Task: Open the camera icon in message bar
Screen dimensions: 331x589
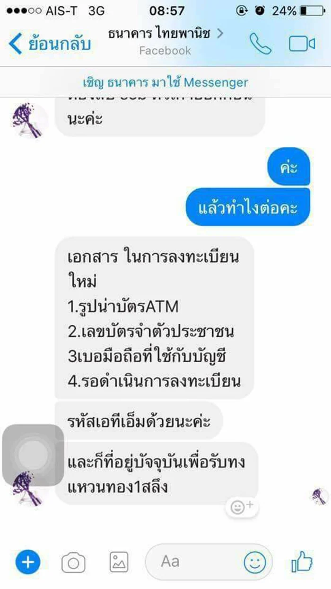Action: tap(73, 563)
